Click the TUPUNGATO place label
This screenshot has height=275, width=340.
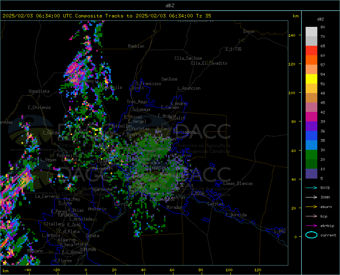coord(68,215)
